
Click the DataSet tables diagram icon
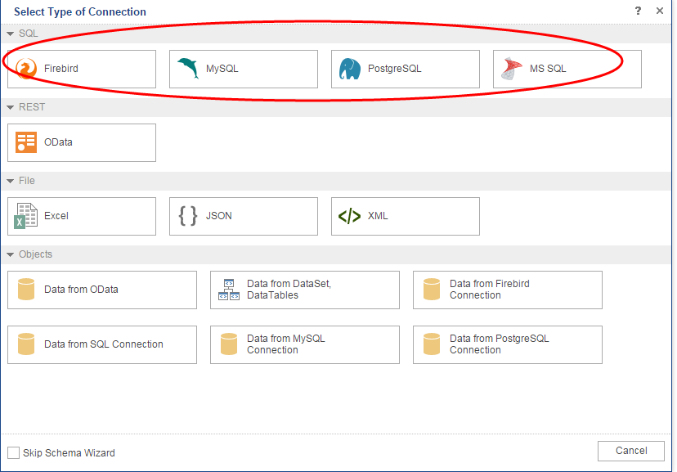pyautogui.click(x=229, y=290)
